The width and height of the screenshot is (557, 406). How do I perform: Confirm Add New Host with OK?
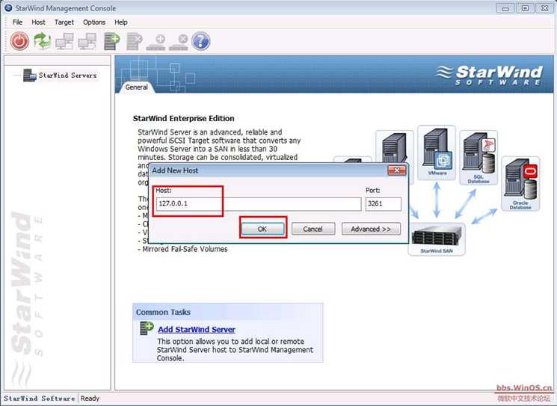coord(262,229)
